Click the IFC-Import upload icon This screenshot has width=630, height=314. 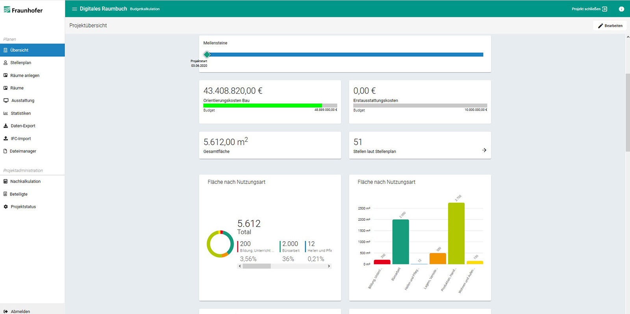pyautogui.click(x=6, y=139)
